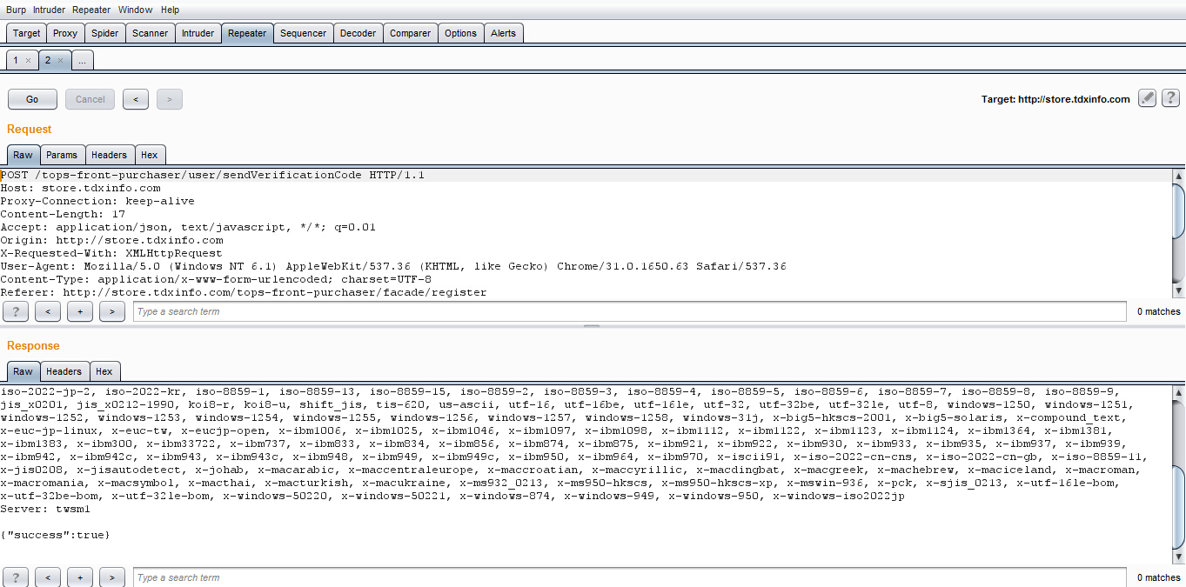Close repeater tab 1

(x=28, y=61)
